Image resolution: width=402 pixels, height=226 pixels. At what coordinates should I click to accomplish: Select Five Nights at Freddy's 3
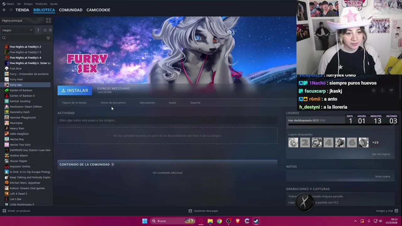coord(25,52)
